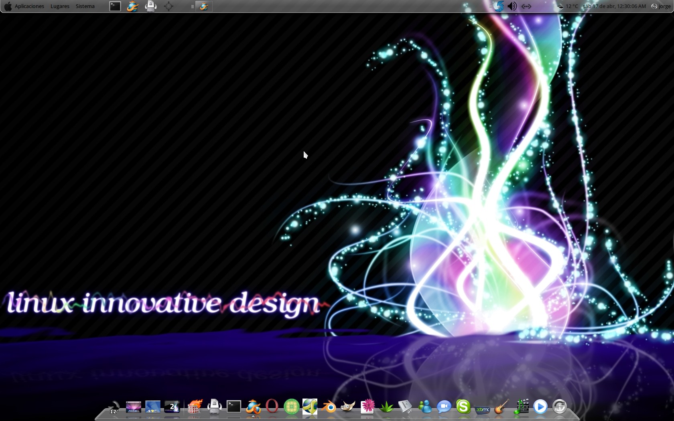Click the crosshair launcher in the top panel
This screenshot has width=674, height=421.
click(168, 6)
